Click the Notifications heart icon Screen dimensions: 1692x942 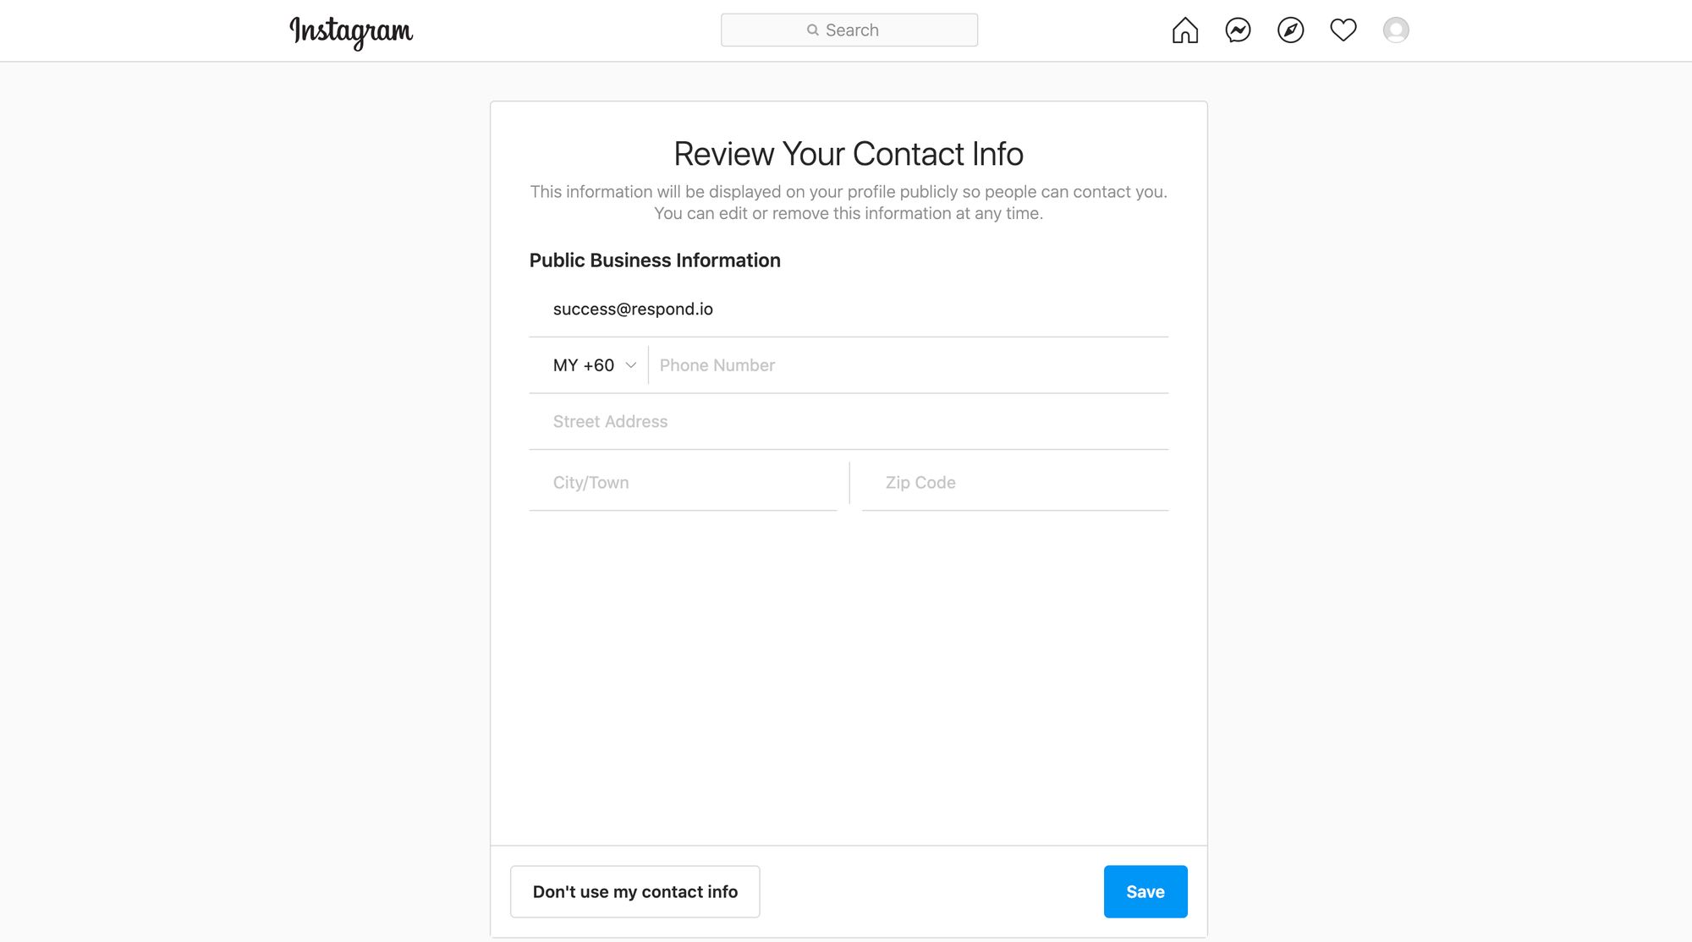(x=1343, y=30)
